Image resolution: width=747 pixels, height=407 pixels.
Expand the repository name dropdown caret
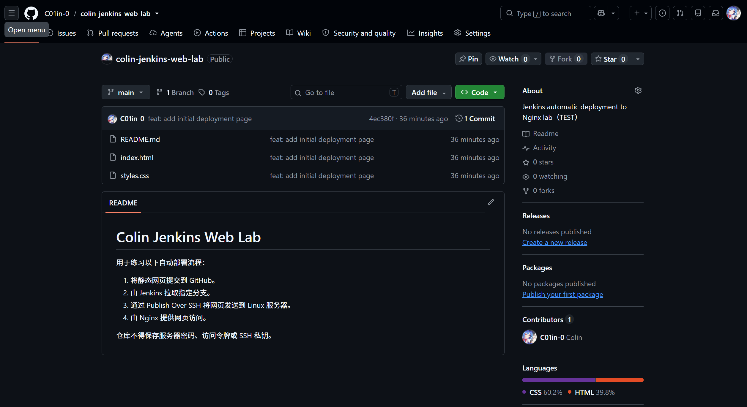click(157, 14)
